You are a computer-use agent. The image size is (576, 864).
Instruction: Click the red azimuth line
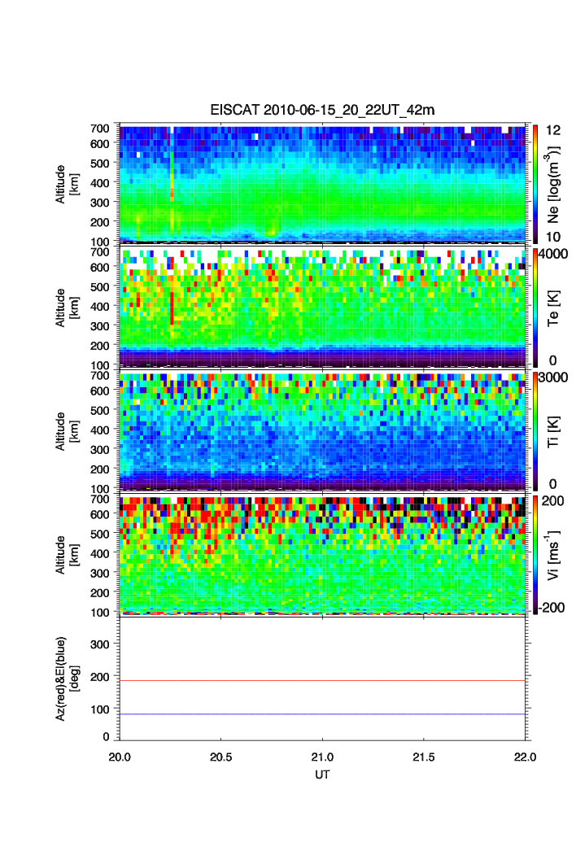coord(322,680)
